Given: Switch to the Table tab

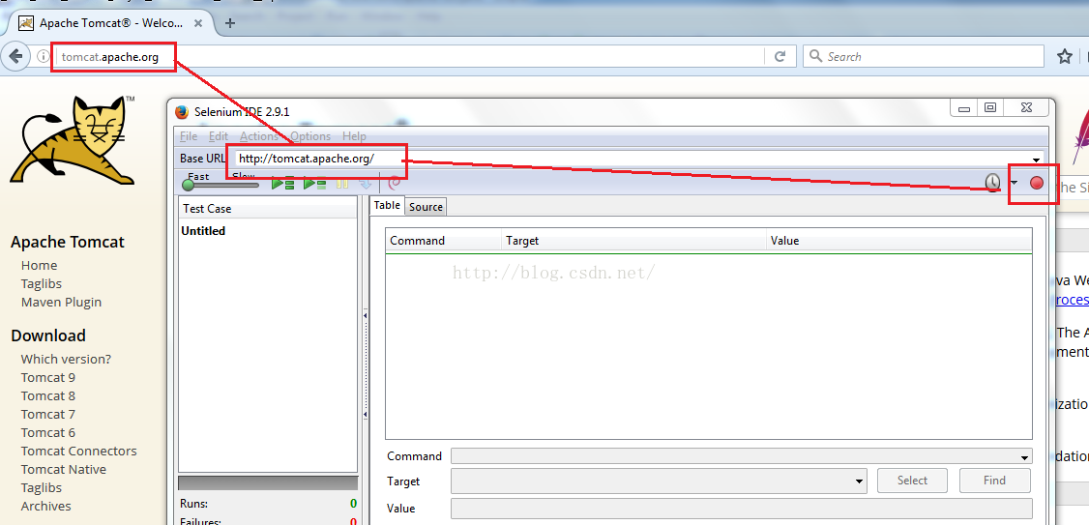Looking at the screenshot, I should coord(387,205).
